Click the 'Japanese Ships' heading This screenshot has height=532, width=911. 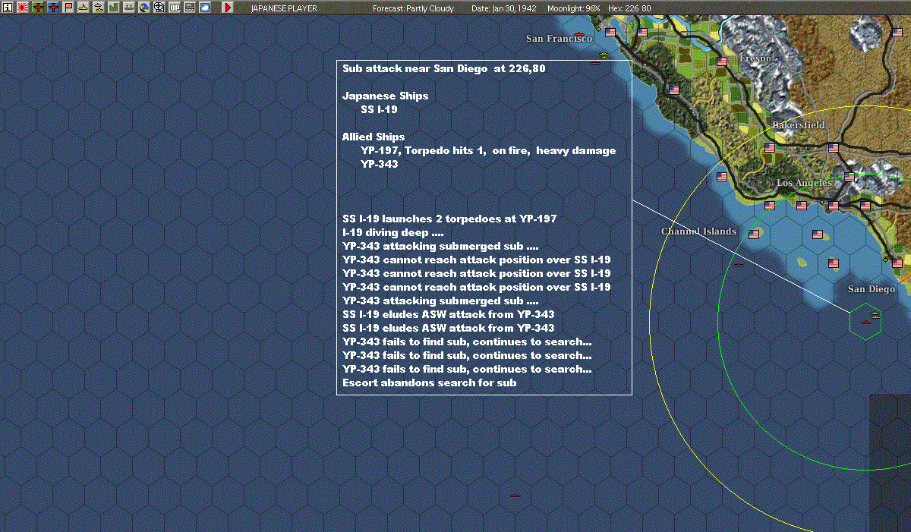coord(386,96)
